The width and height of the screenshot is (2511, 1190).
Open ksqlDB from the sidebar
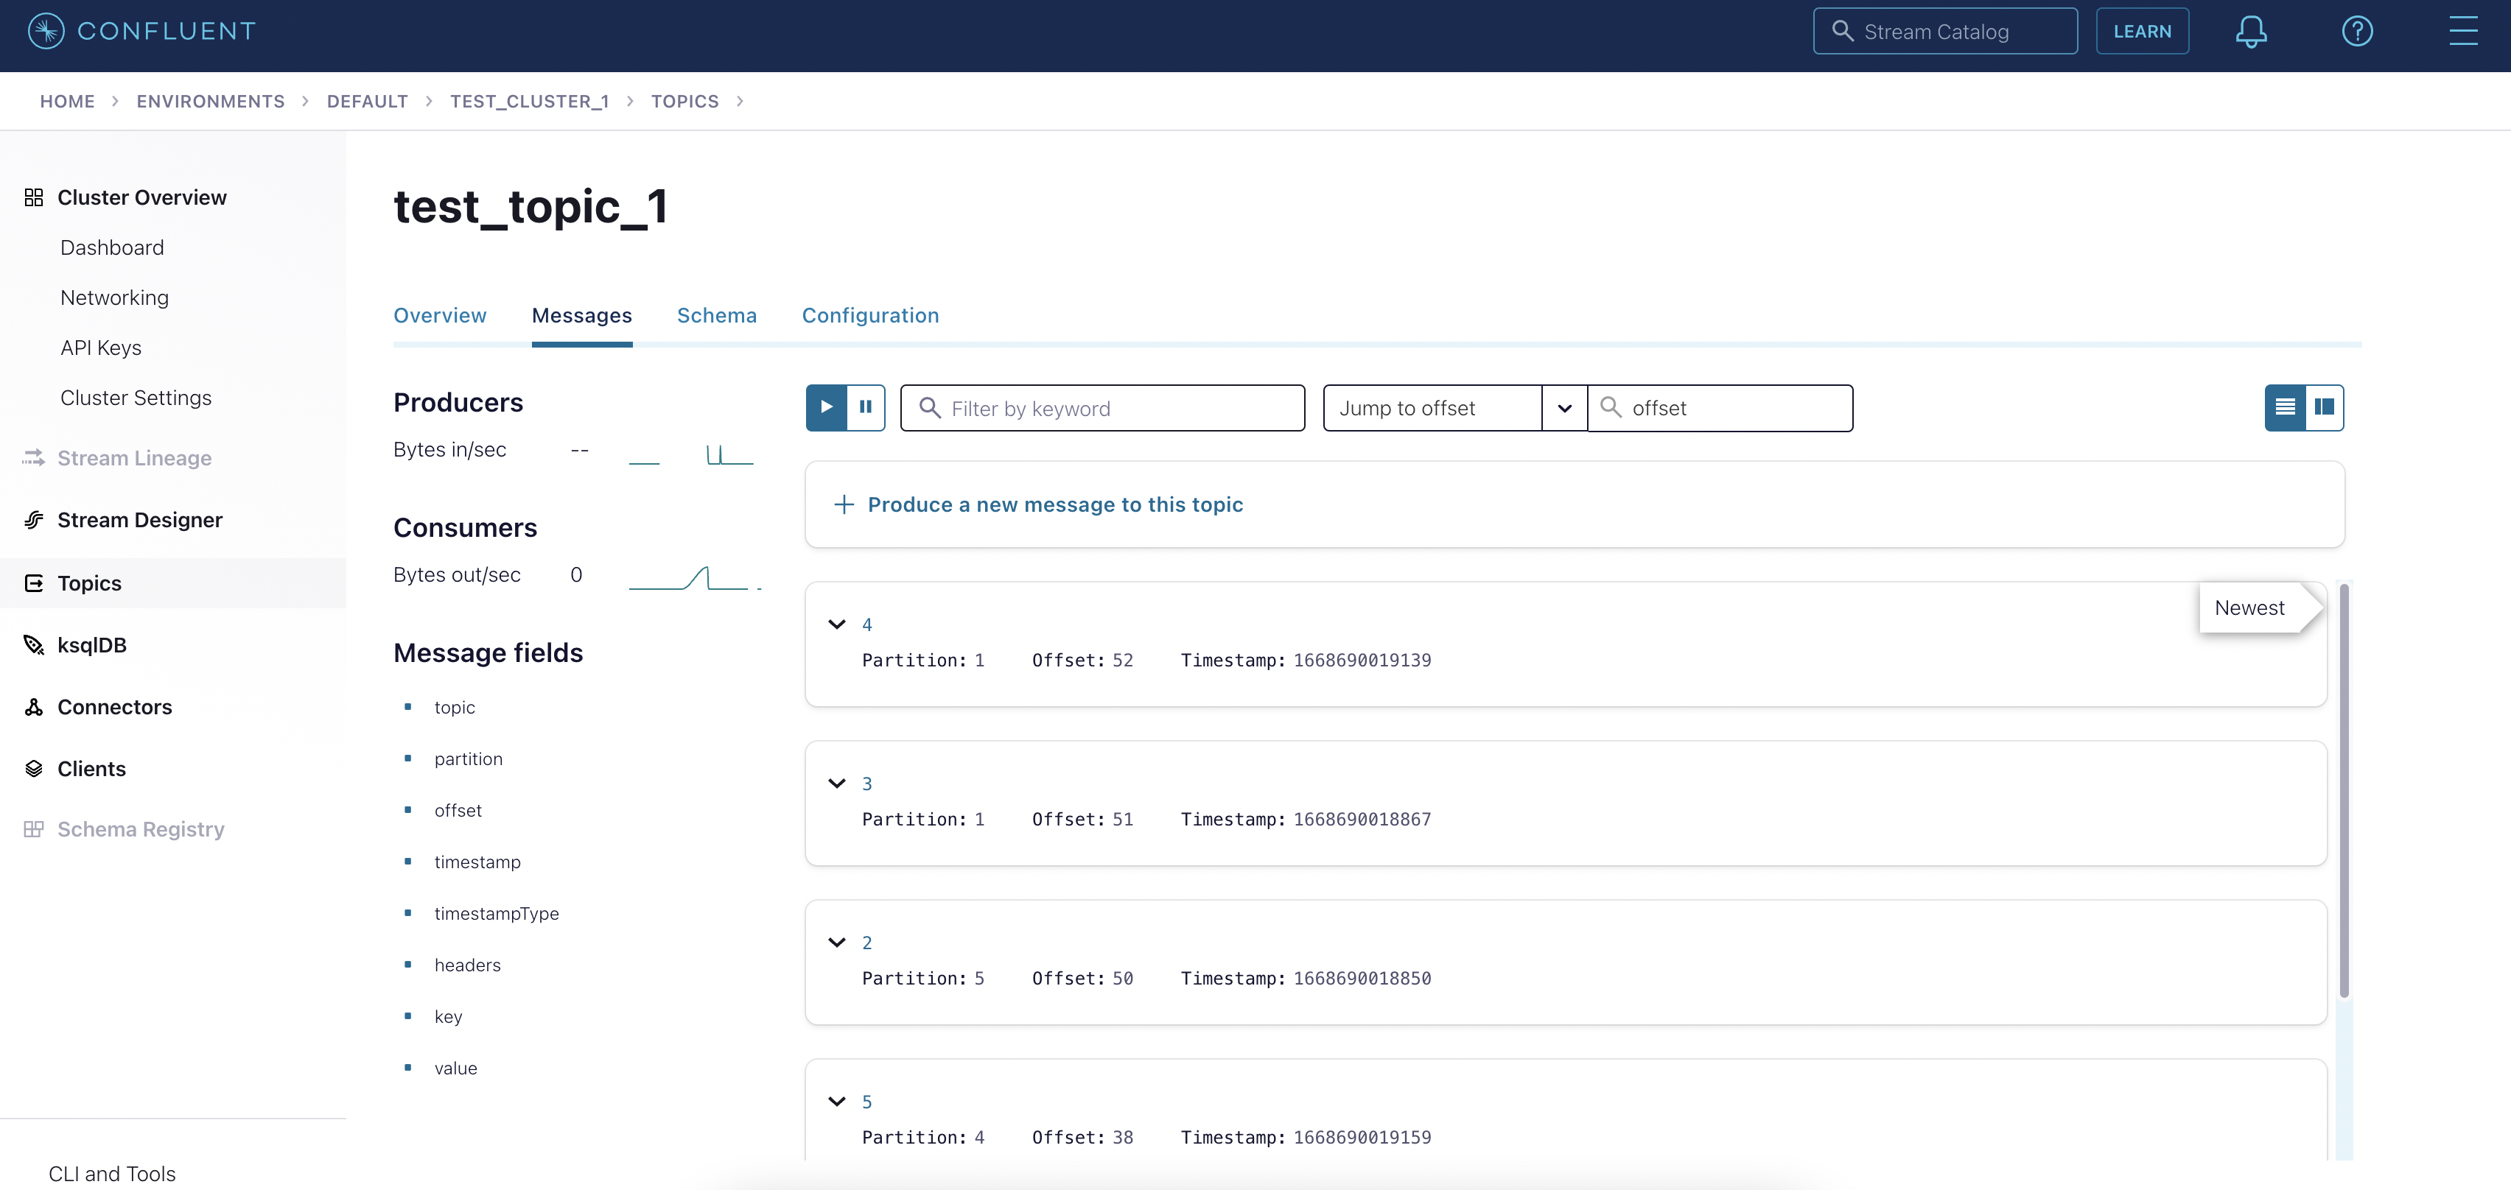click(91, 644)
